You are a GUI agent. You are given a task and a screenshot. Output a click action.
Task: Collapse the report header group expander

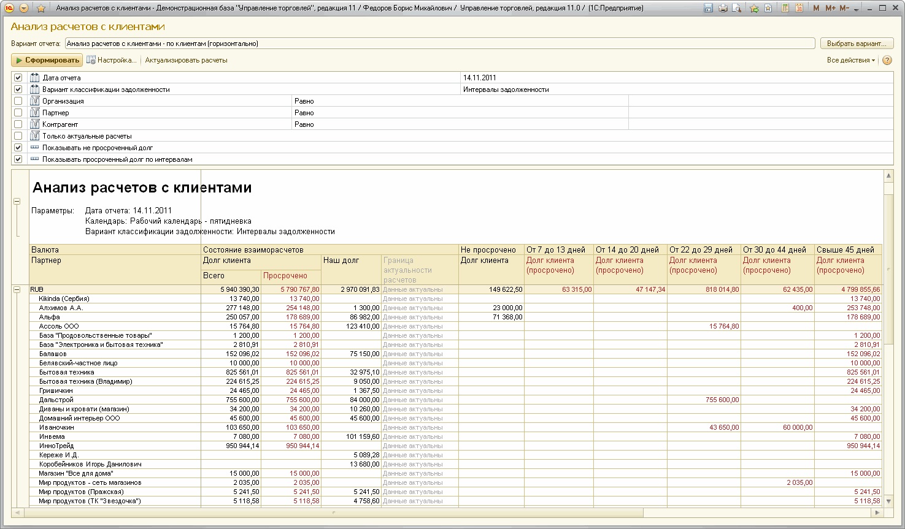pos(17,201)
